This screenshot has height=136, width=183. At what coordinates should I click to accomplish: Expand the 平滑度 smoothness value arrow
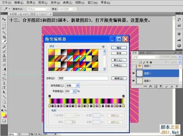point(74,91)
